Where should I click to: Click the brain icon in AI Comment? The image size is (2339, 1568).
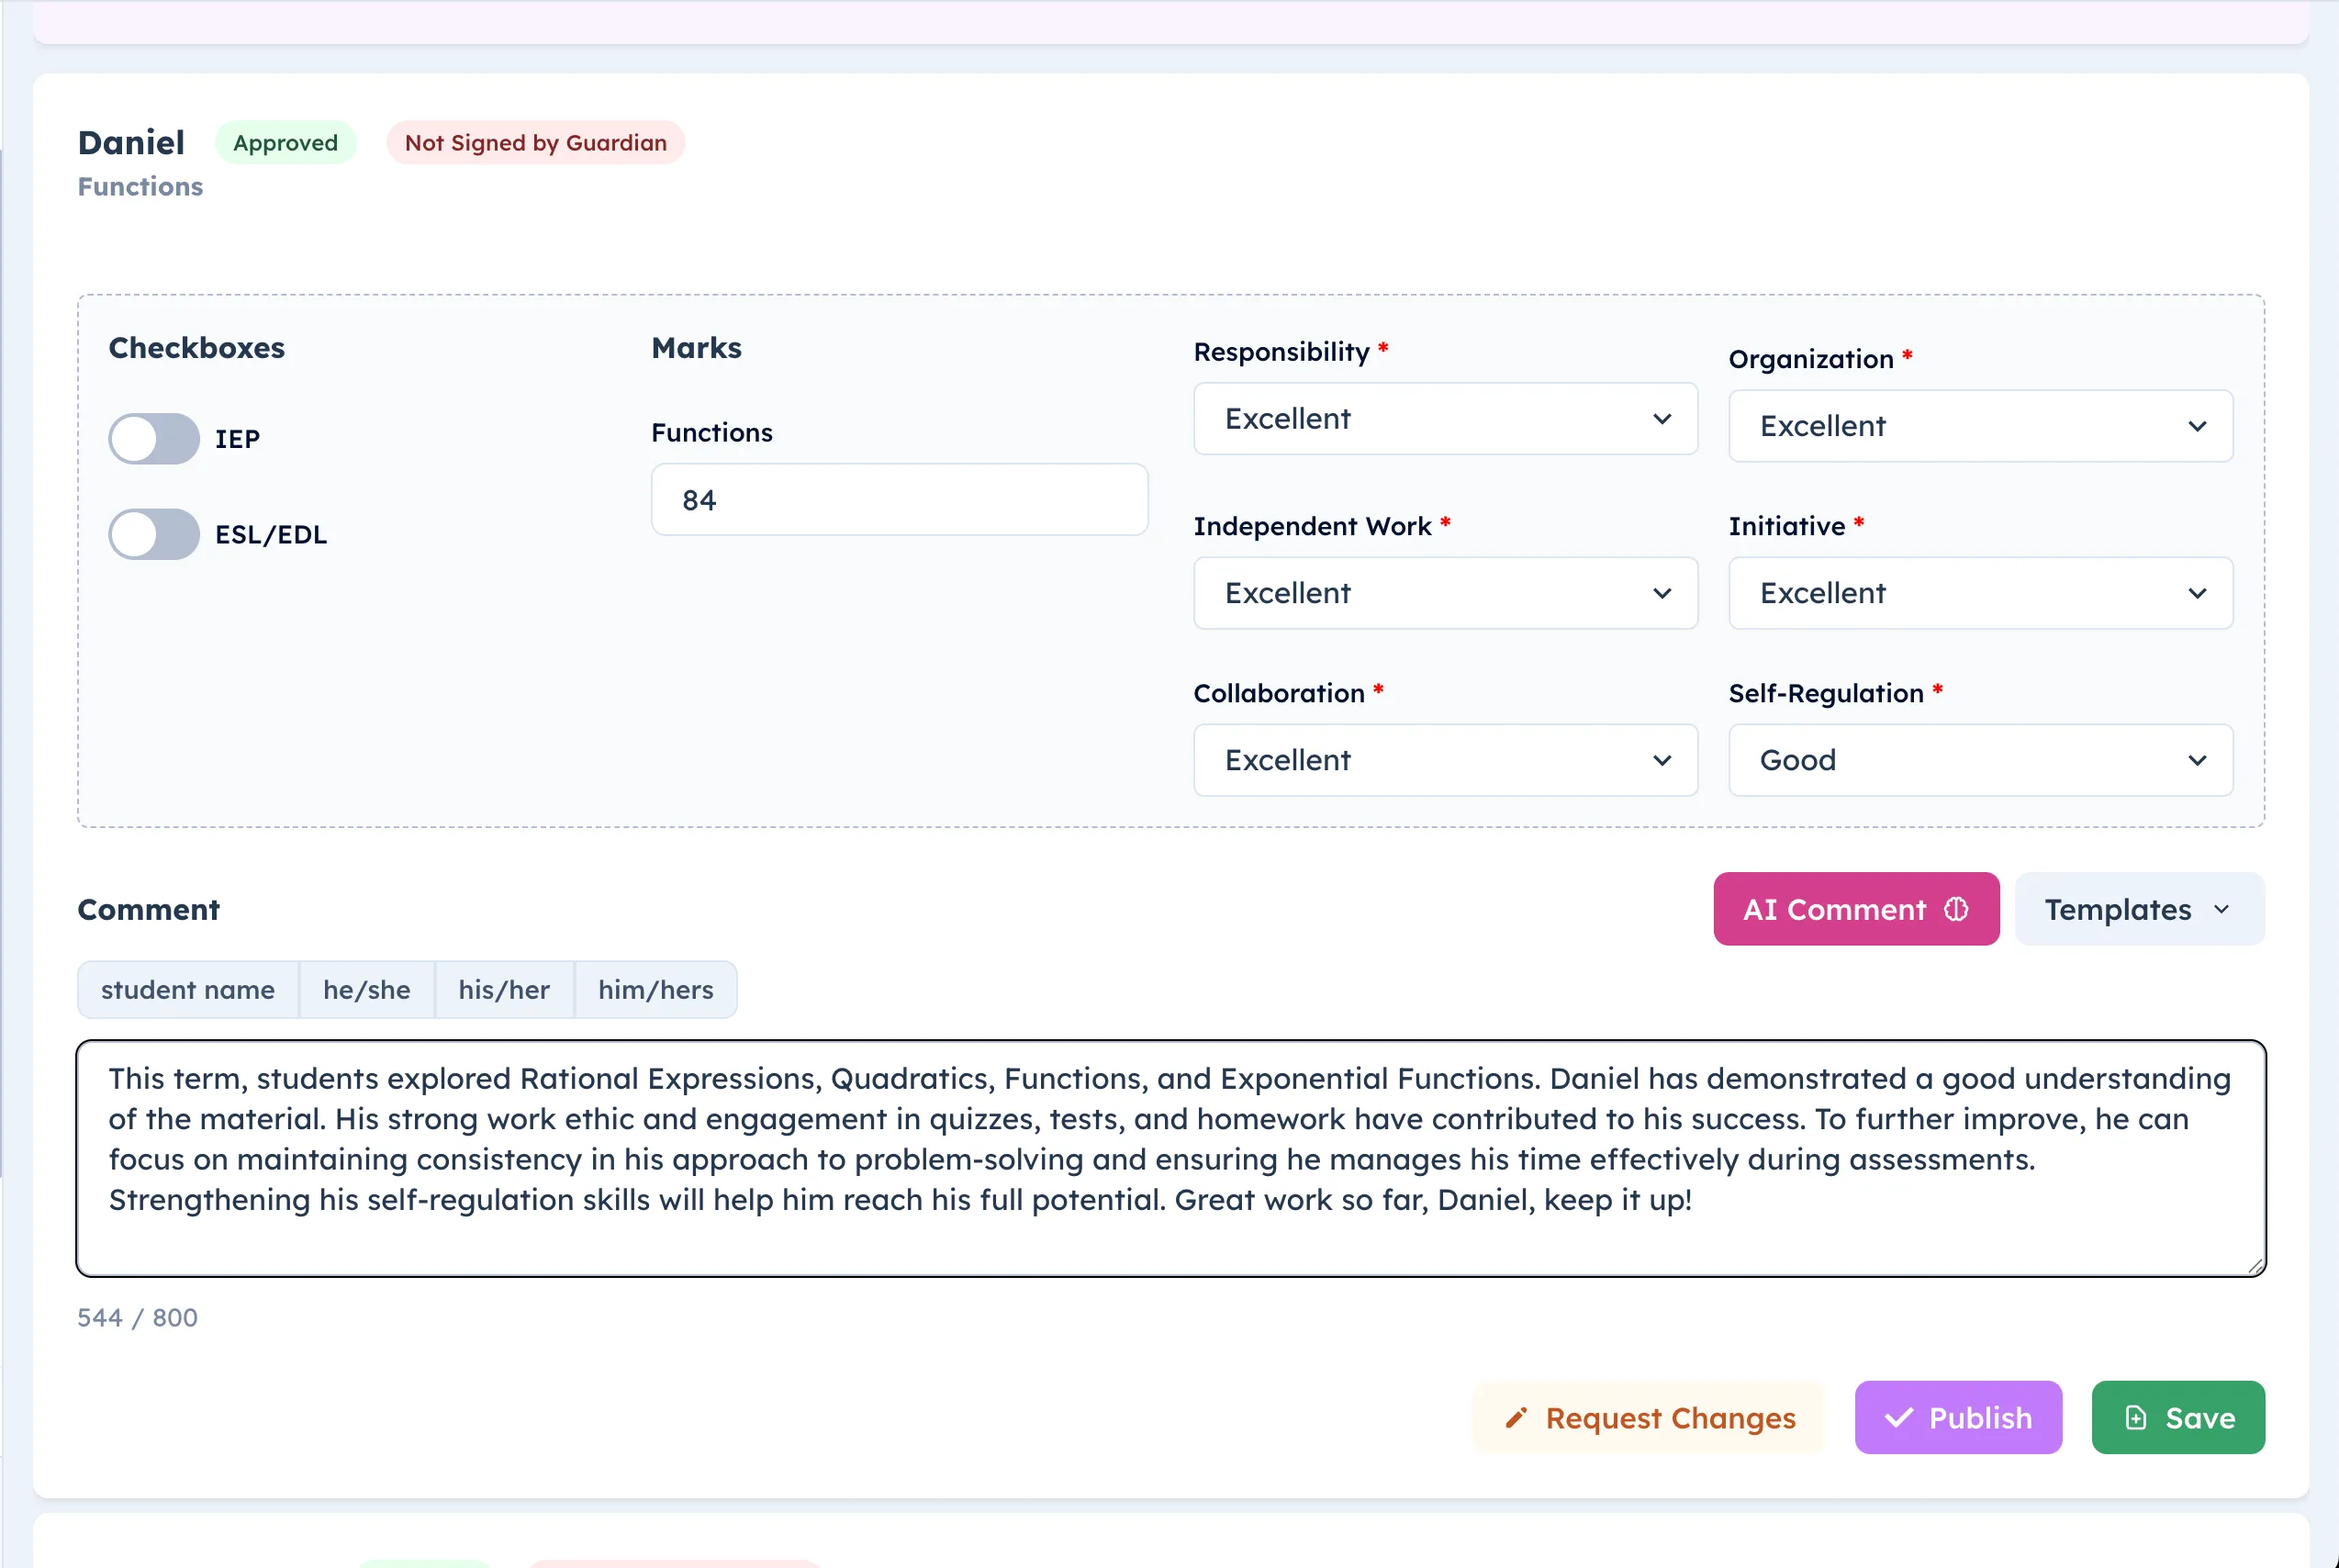coord(1956,909)
